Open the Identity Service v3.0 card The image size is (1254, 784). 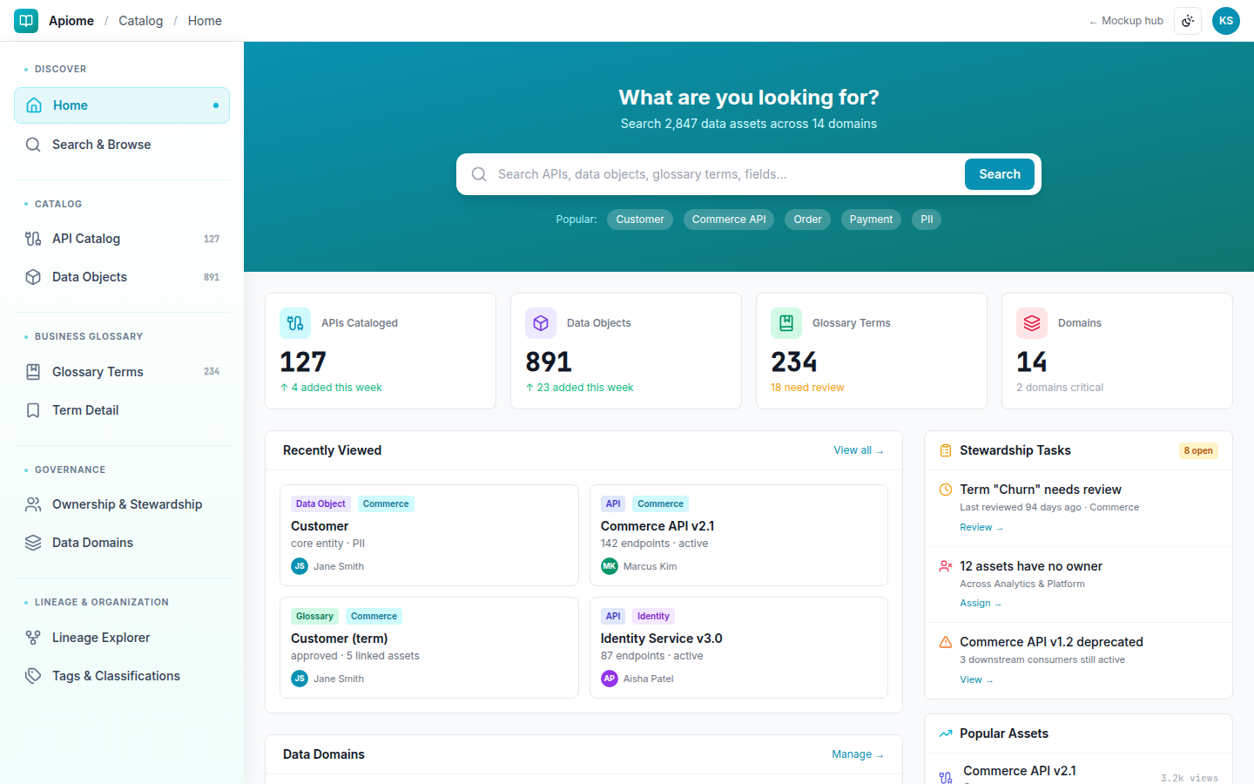tap(738, 647)
